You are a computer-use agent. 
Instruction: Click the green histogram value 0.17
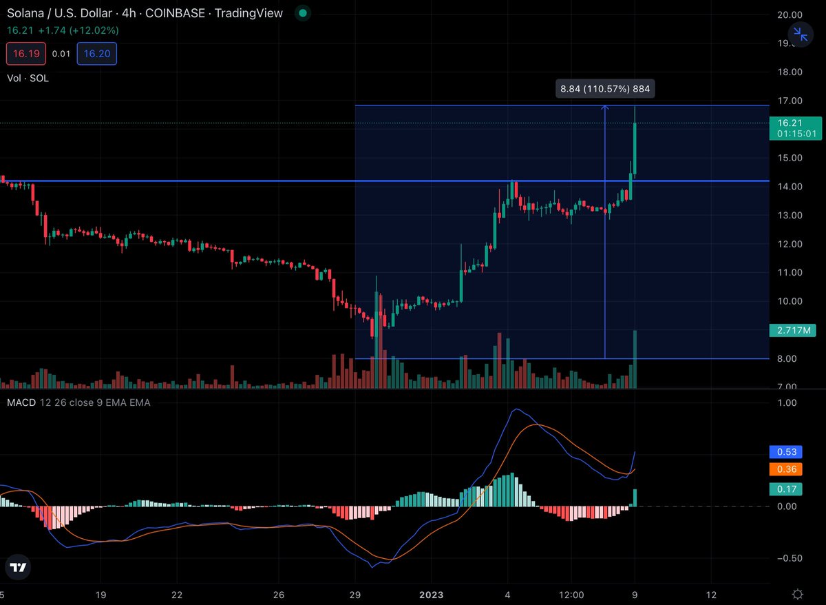[785, 489]
